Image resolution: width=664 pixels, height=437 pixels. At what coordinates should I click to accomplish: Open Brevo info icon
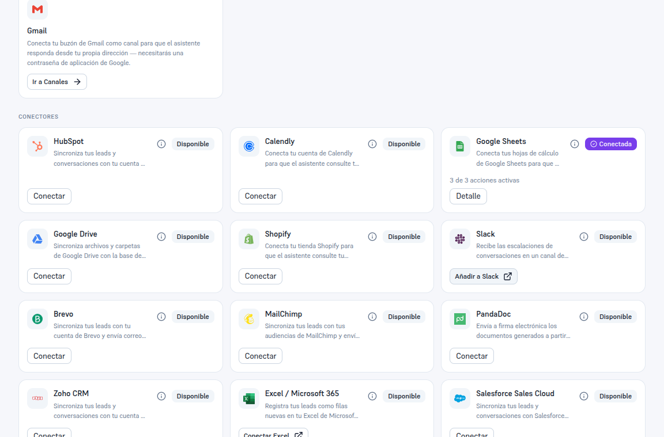[161, 317]
